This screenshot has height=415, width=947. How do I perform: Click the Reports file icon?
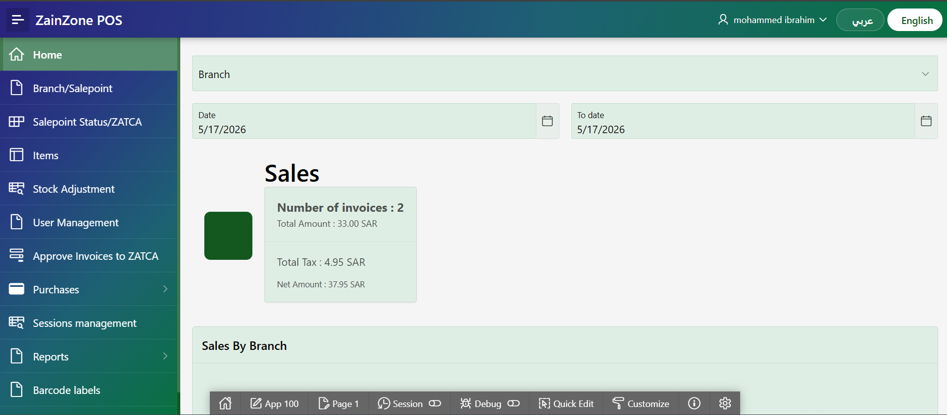17,356
